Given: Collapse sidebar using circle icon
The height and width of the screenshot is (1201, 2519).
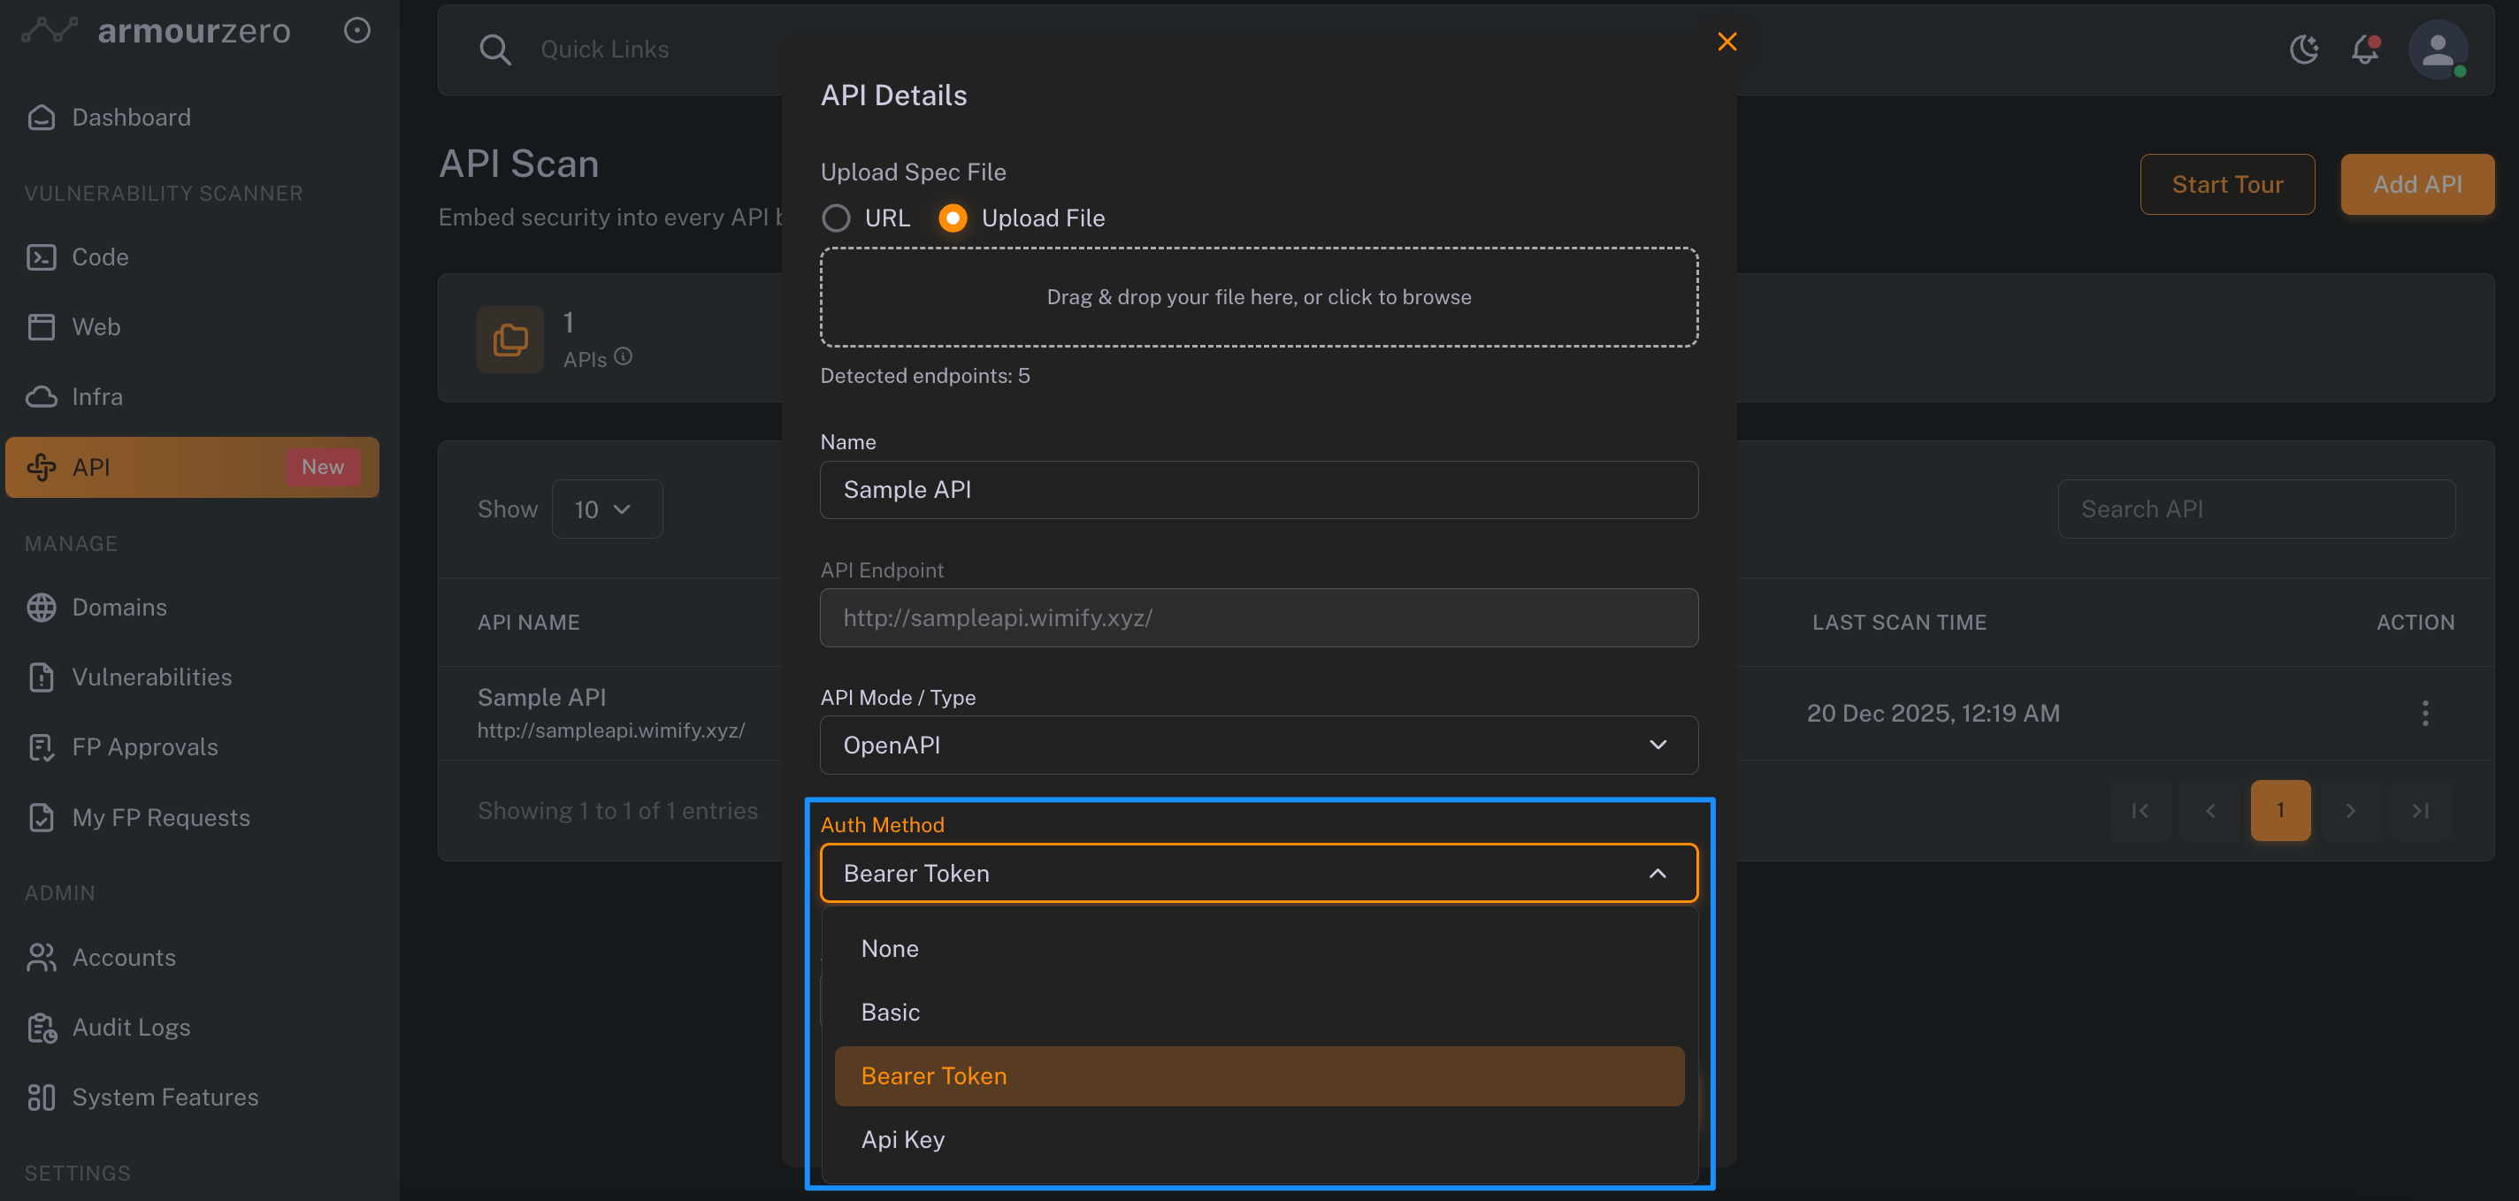Looking at the screenshot, I should click(x=357, y=30).
